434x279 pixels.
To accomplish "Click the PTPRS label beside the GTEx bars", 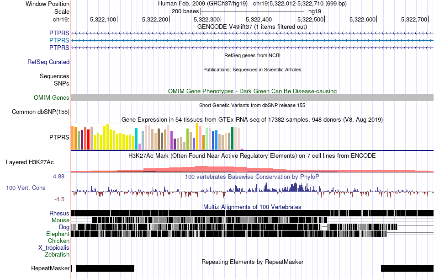I will [x=59, y=137].
